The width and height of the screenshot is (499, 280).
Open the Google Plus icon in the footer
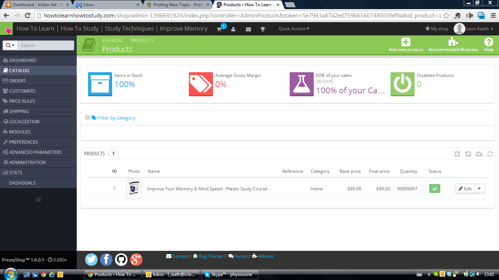tap(136, 260)
